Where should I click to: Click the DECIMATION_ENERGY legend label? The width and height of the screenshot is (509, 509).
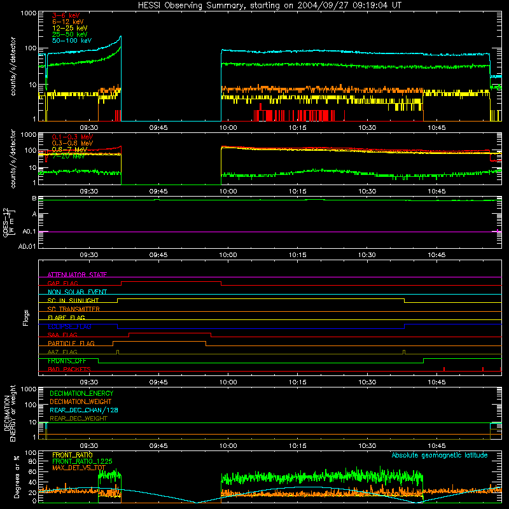(81, 393)
